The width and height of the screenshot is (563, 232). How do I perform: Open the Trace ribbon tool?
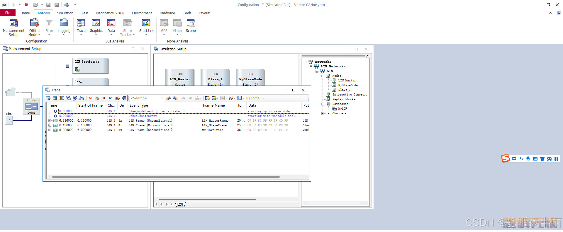[81, 27]
